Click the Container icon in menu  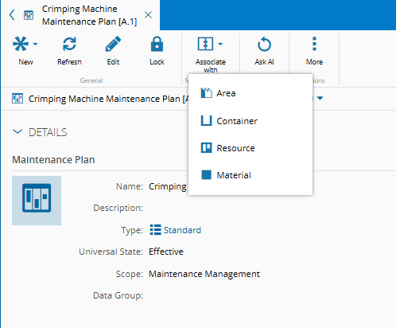coord(206,121)
